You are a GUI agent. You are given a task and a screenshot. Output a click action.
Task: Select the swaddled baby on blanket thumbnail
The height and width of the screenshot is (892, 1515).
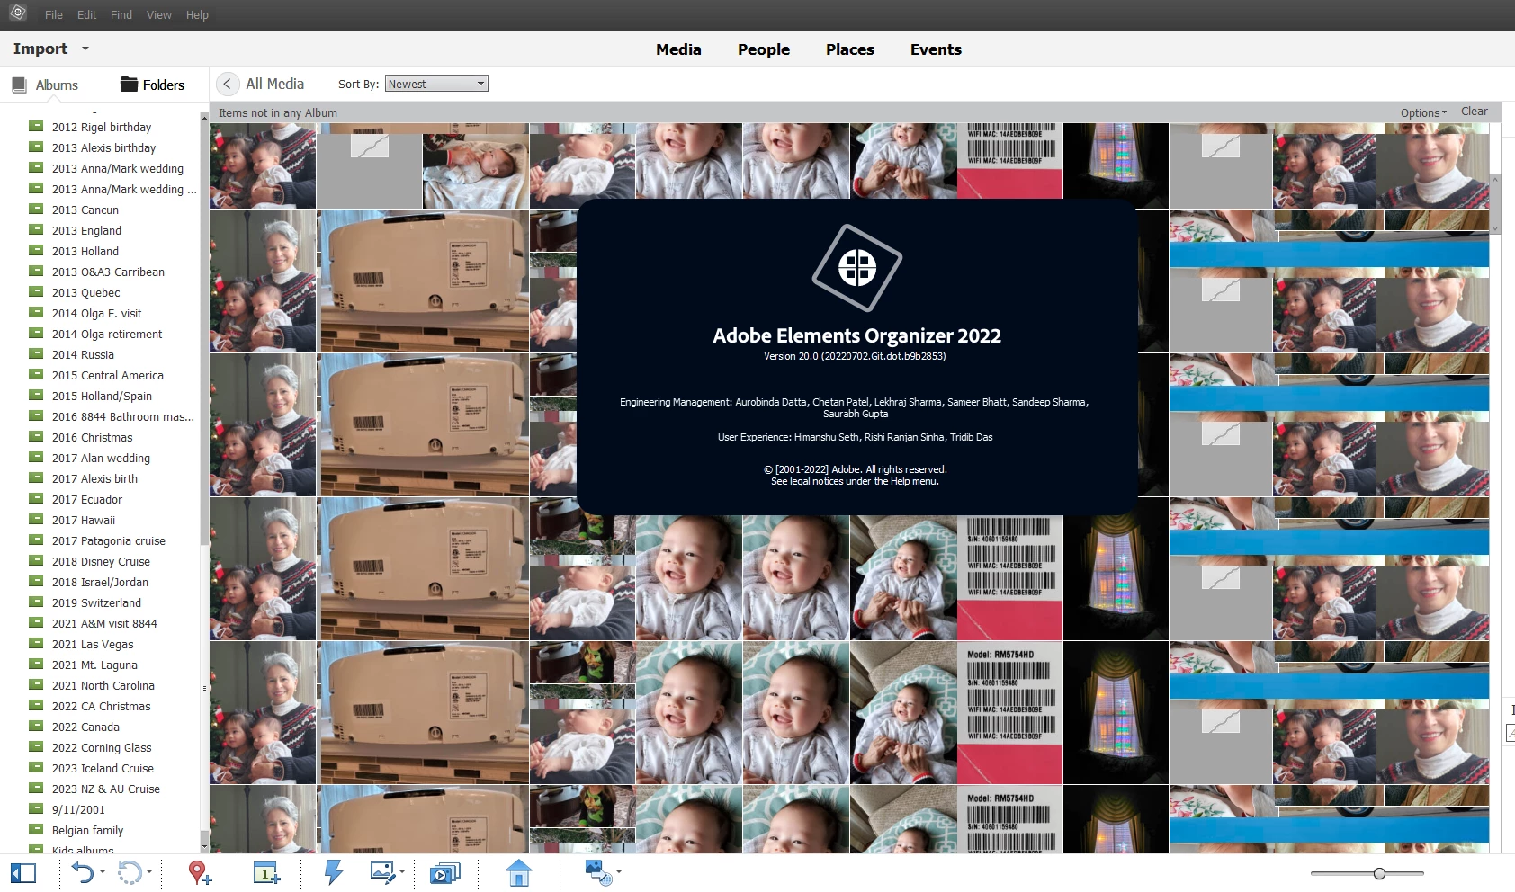476,171
